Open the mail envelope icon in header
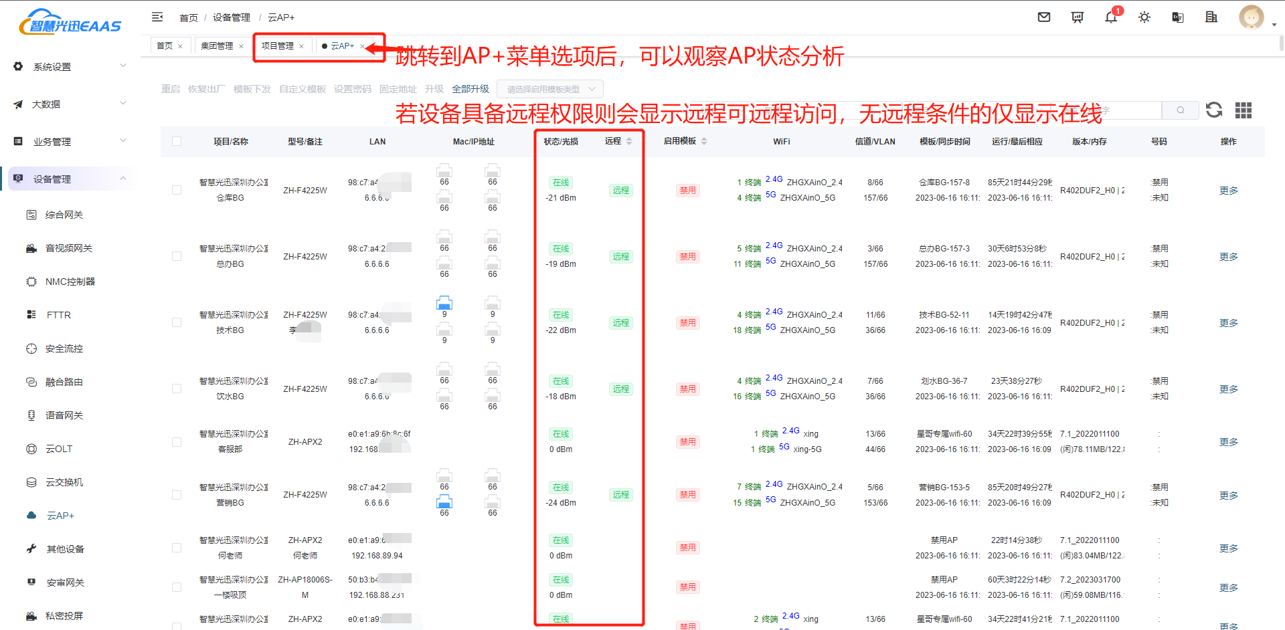This screenshot has height=630, width=1285. pos(1044,17)
